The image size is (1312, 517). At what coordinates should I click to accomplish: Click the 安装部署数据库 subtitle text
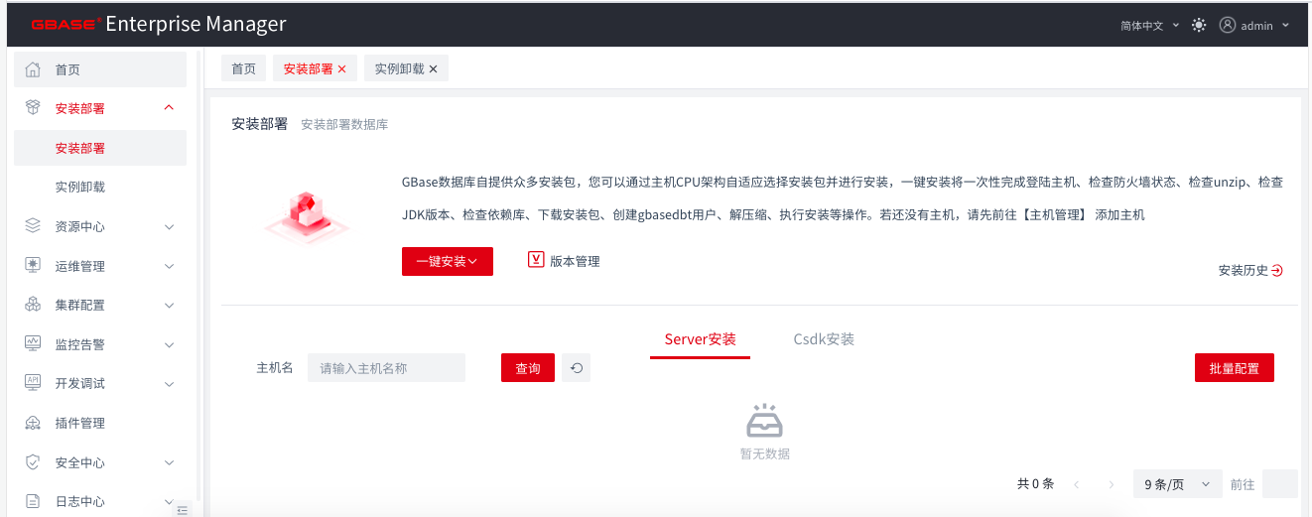point(344,125)
